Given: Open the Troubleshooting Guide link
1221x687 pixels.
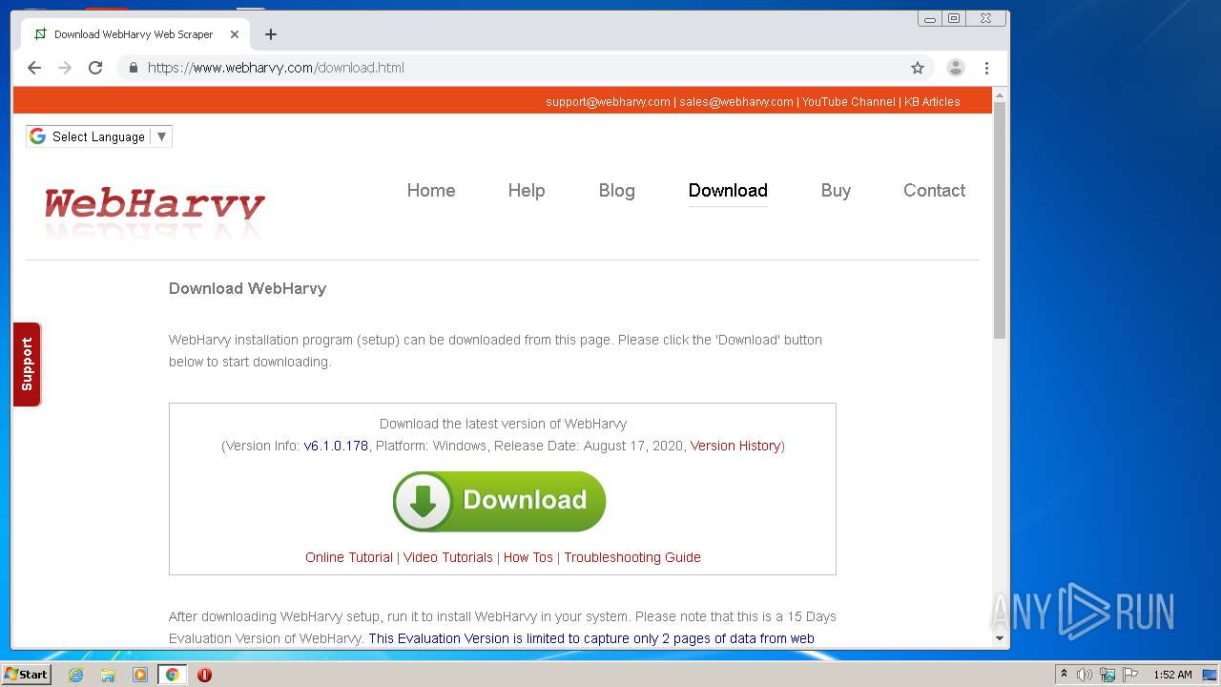Looking at the screenshot, I should (632, 557).
